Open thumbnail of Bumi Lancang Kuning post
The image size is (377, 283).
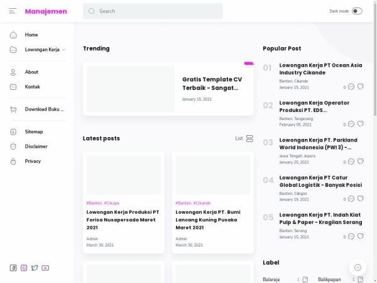212,175
